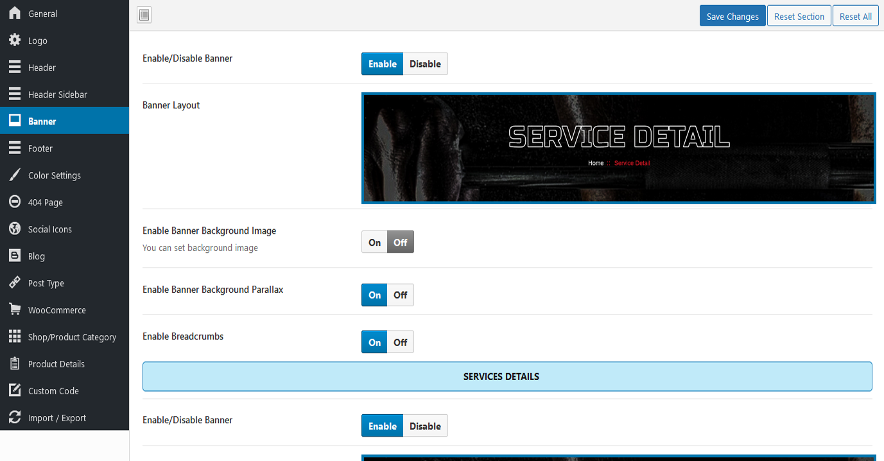Click the Custom Code edit icon
884x461 pixels.
click(x=14, y=391)
